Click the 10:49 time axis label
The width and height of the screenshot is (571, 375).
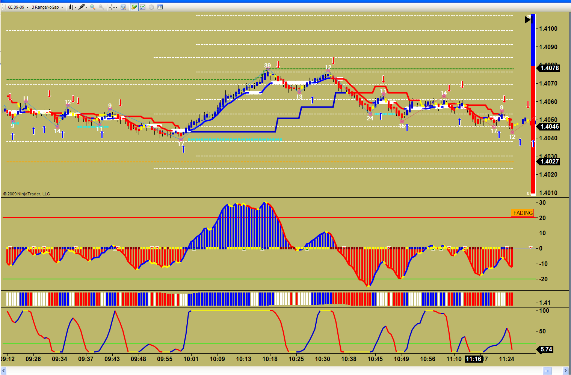401,359
